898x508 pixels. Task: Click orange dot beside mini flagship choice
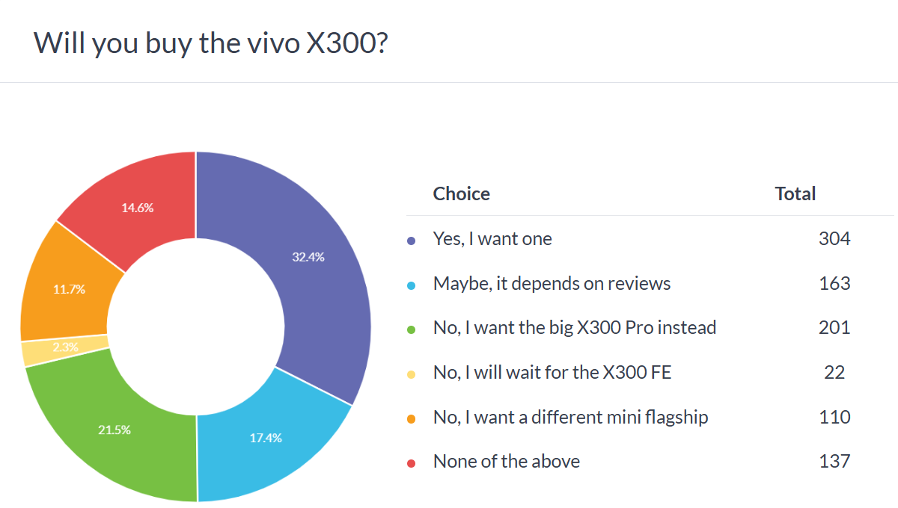click(411, 418)
